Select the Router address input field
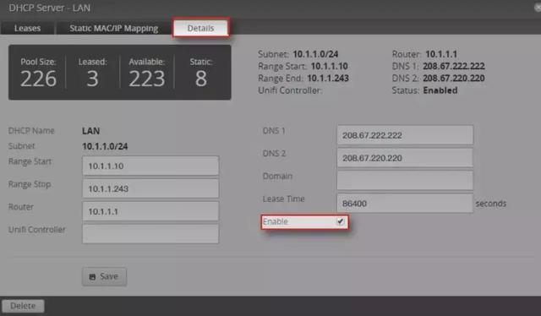The height and width of the screenshot is (316, 541). point(150,211)
